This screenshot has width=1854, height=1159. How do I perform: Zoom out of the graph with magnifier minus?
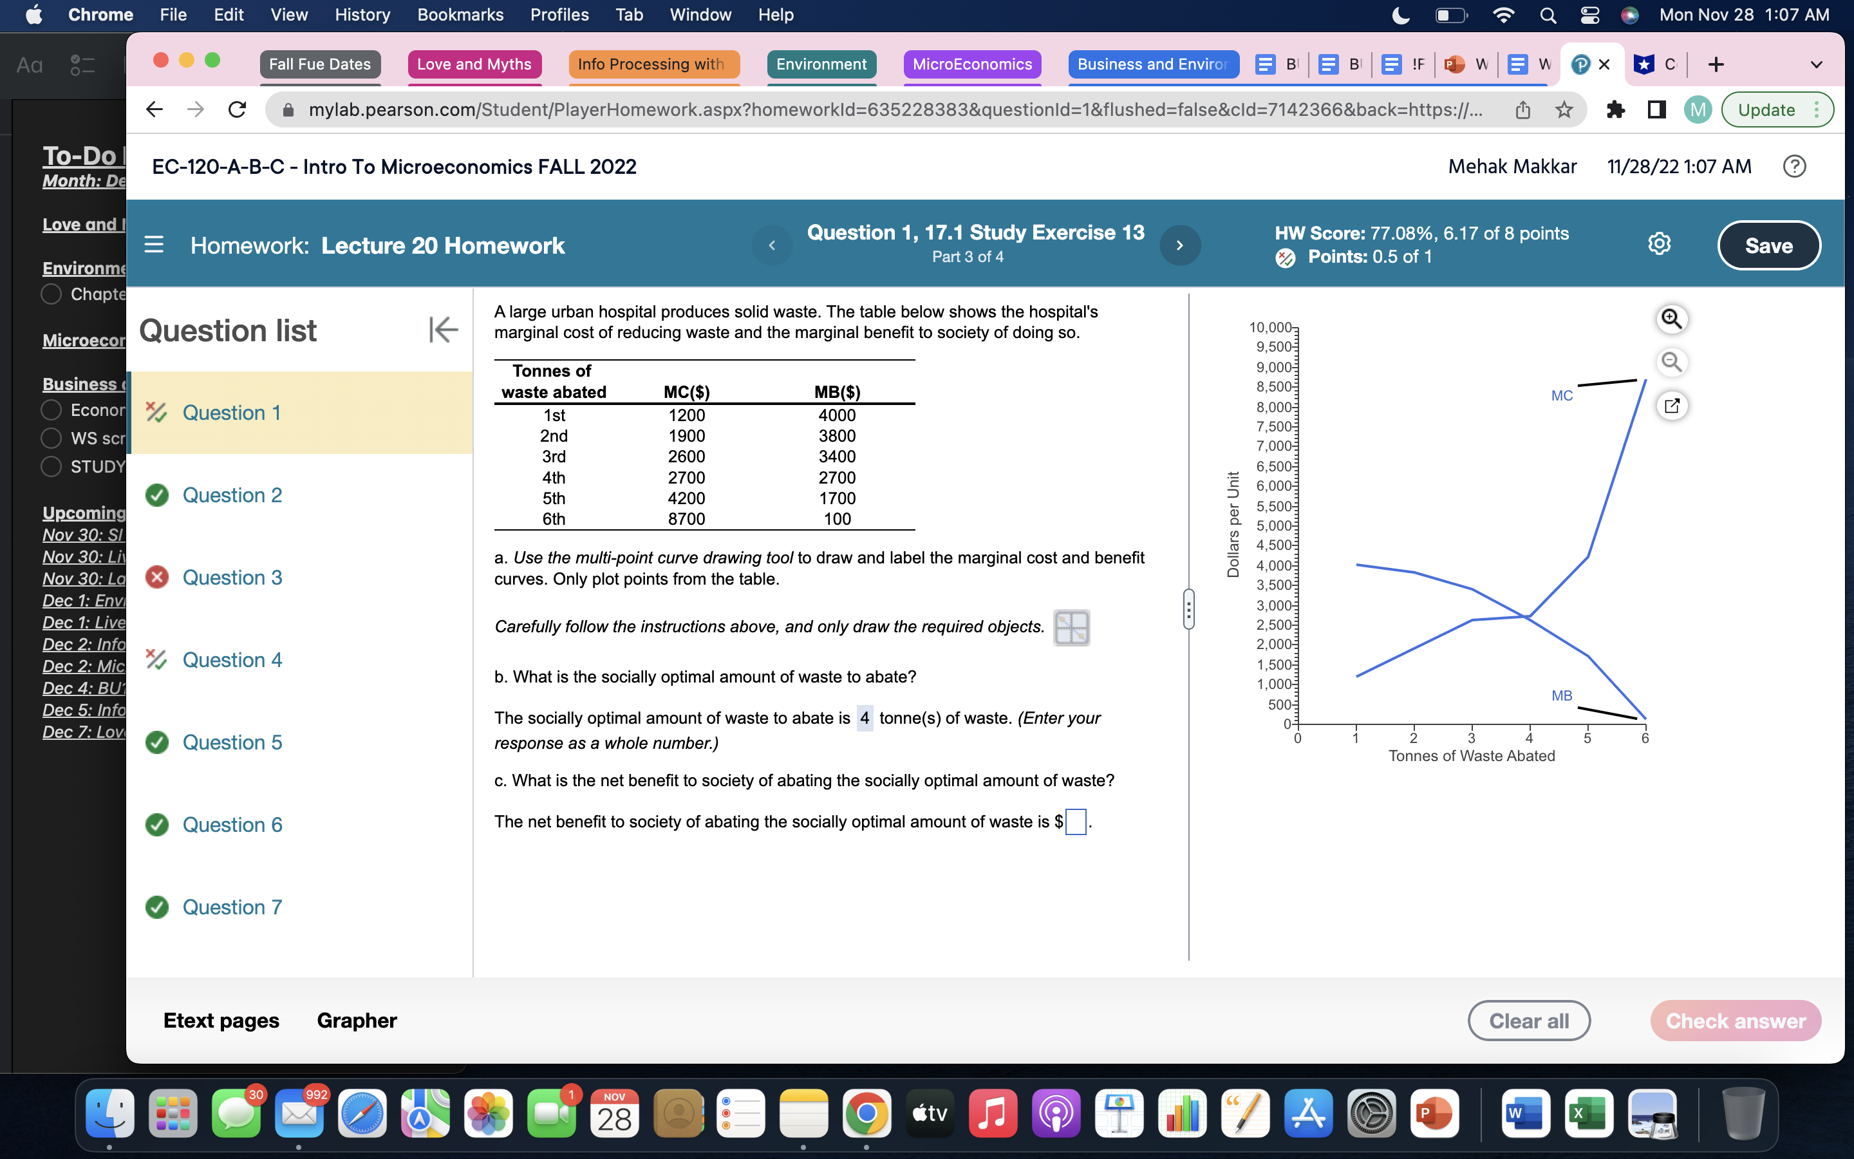point(1671,362)
